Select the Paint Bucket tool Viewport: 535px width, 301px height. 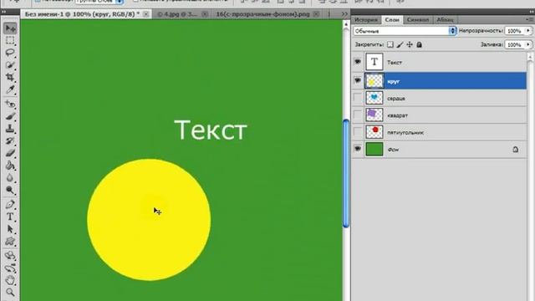pos(10,166)
